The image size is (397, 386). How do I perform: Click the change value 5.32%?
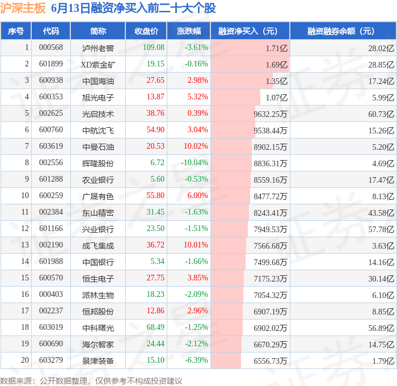coord(197,97)
